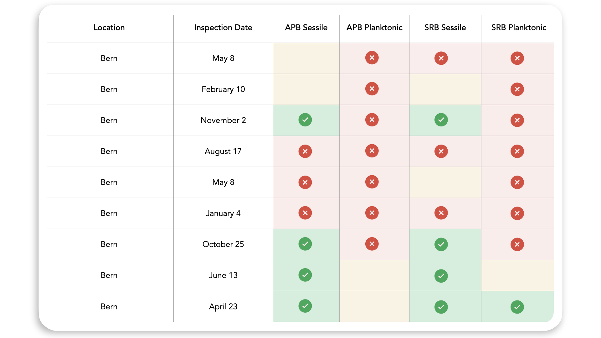Click the green check for June 13 SRB Sessile
Screen dimensions: 601x338
pos(441,276)
